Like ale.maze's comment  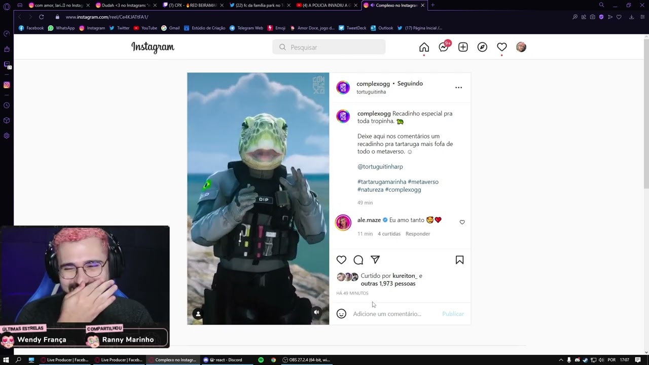click(x=462, y=222)
